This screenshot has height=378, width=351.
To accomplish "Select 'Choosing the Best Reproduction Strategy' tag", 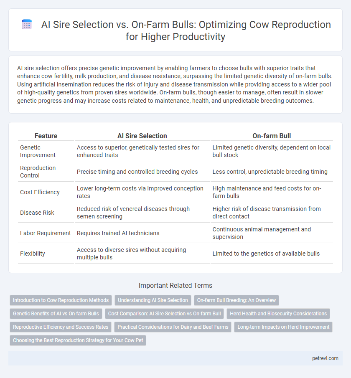I will [x=78, y=340].
